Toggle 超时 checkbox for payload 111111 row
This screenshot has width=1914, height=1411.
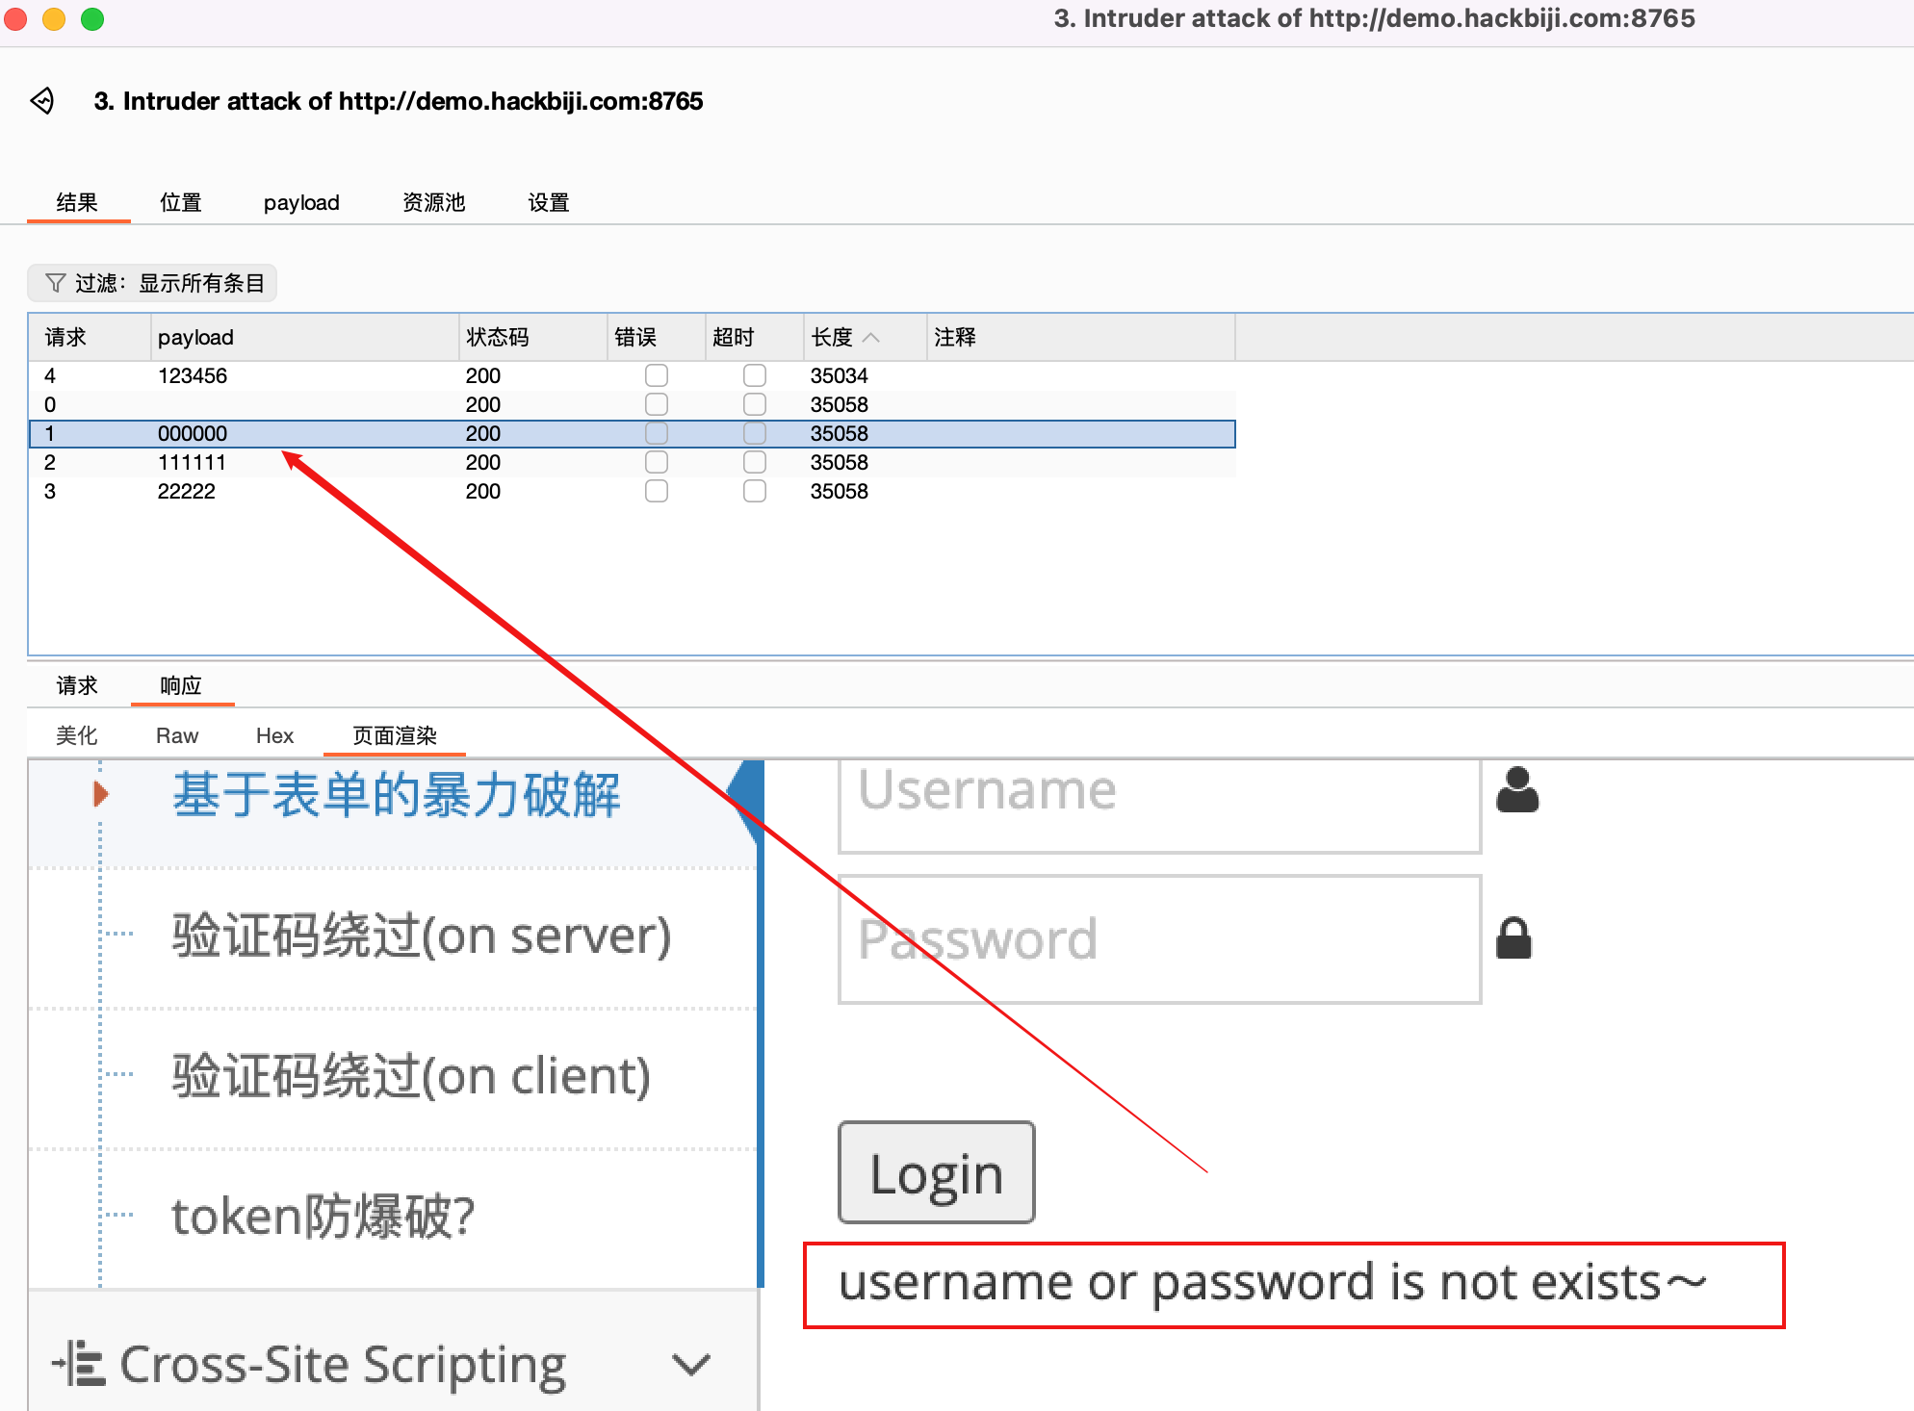755,462
